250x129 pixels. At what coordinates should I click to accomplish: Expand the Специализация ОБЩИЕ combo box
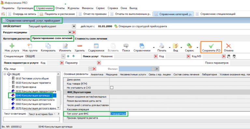click(63, 56)
